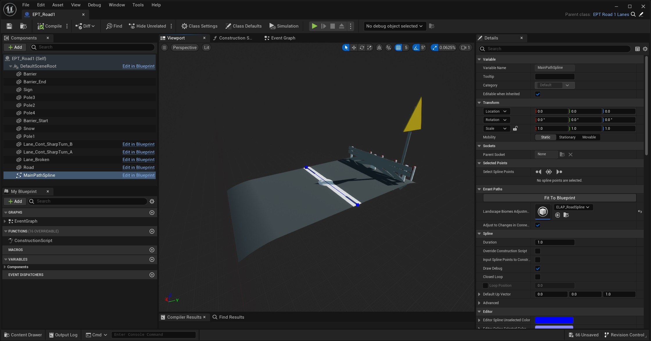Toggle scale snapping icon
The width and height of the screenshot is (651, 341).
point(434,48)
